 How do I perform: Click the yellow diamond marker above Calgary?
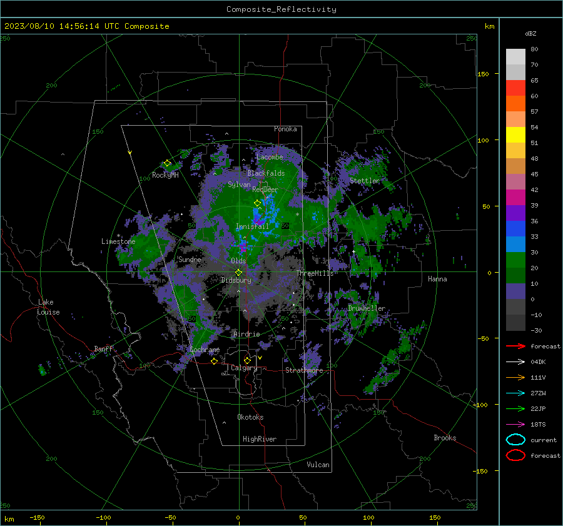[247, 360]
